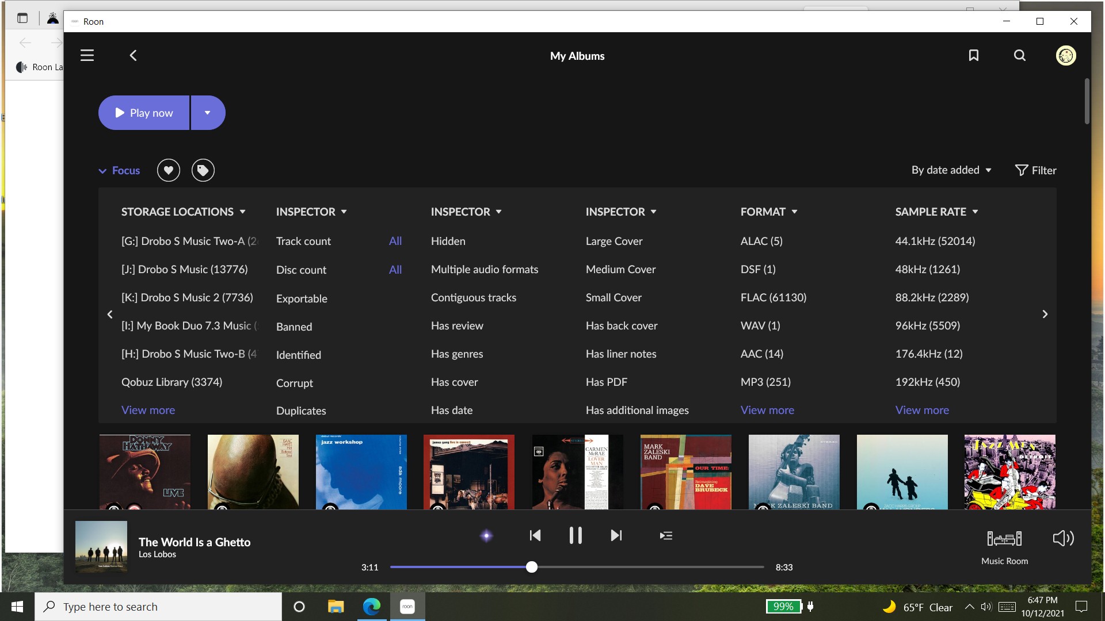Seek within the track progress bar

pyautogui.click(x=577, y=567)
